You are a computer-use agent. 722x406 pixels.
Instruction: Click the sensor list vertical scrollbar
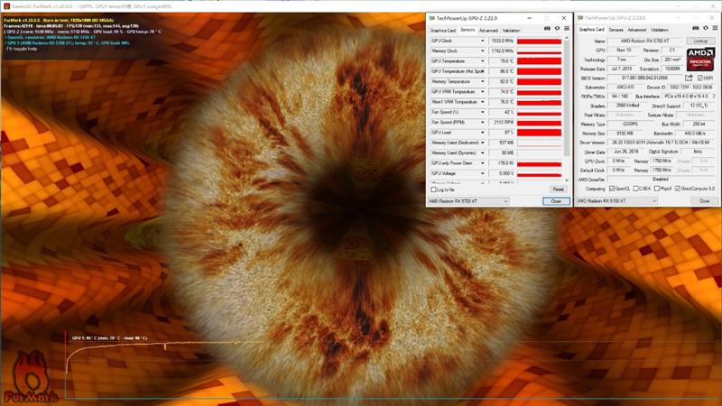(568, 108)
